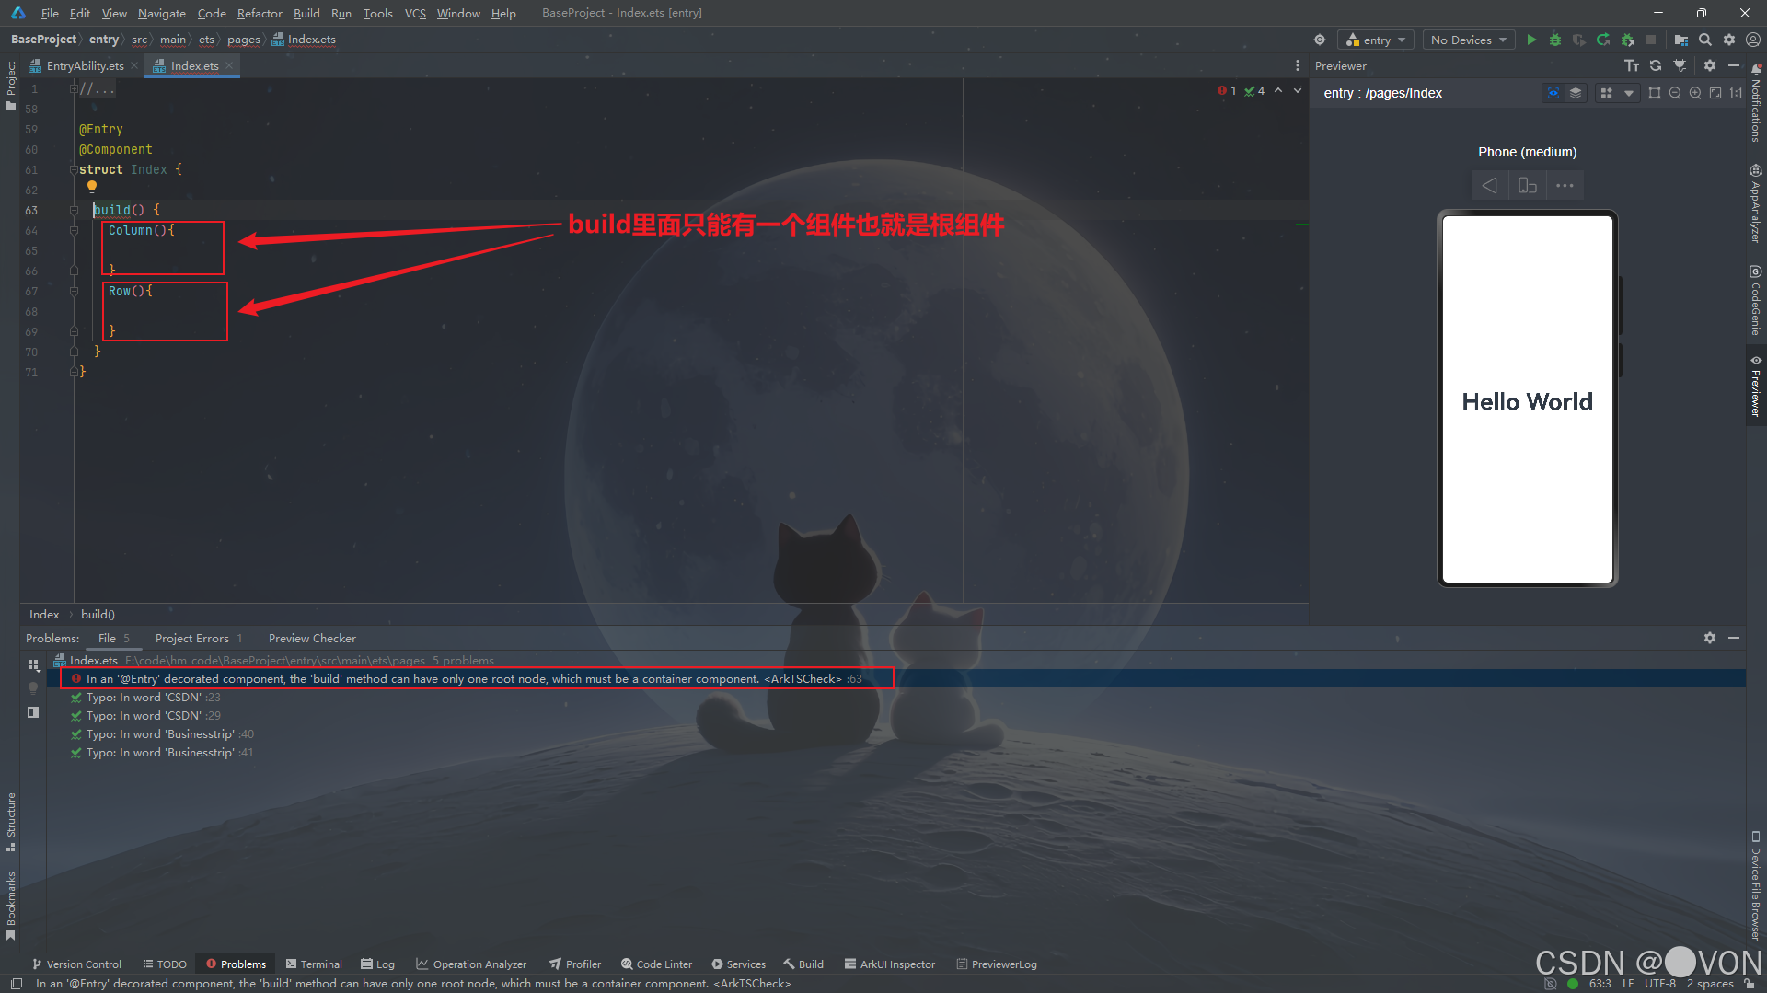Toggle the Project tool window on left edge
Image resolution: width=1767 pixels, height=993 pixels.
(x=11, y=86)
